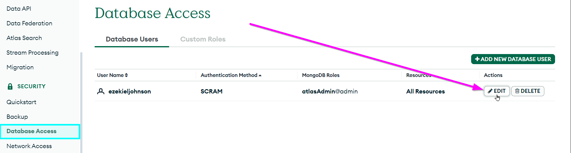Screen dimensions: 571x153
Task: Select Migration in the sidebar
Action: click(20, 67)
